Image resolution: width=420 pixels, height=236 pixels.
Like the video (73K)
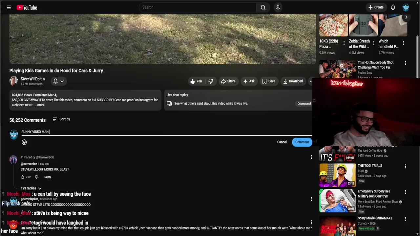point(196,81)
